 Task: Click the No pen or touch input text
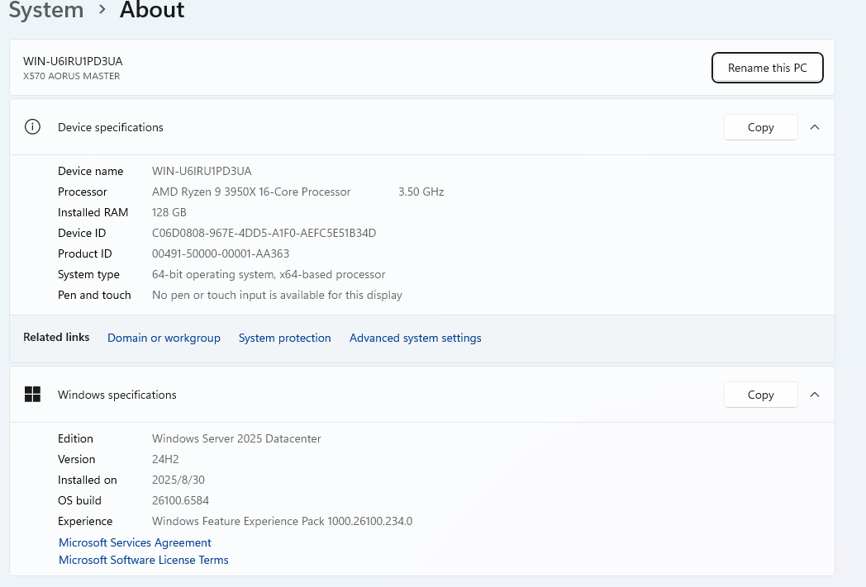277,296
